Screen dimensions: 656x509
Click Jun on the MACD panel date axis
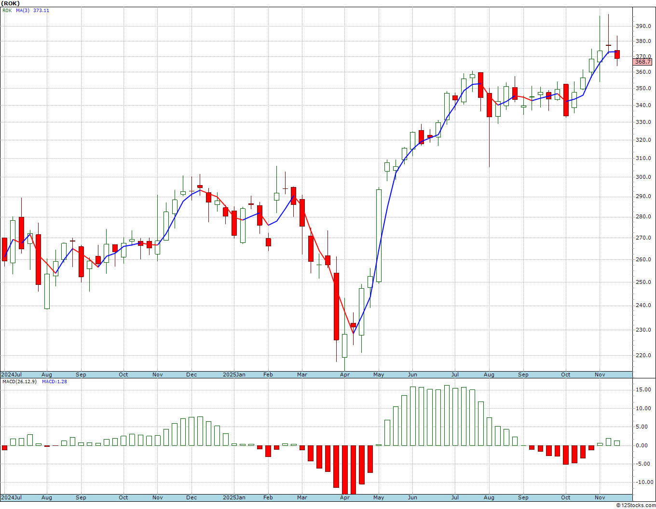[412, 497]
